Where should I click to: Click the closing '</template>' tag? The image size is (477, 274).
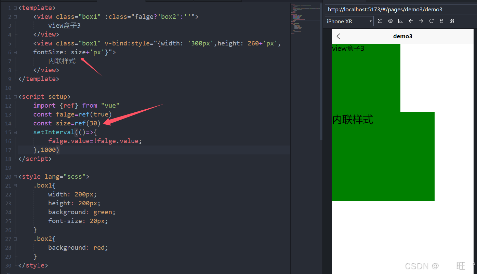(39, 79)
